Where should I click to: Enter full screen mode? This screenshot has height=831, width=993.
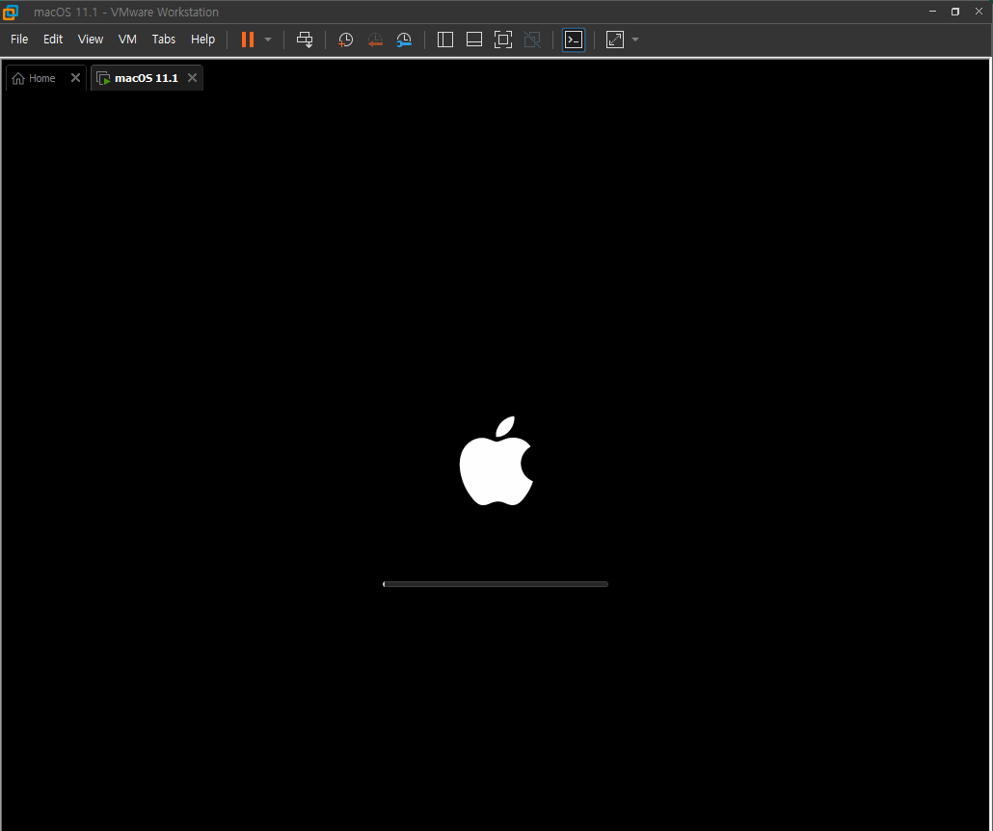click(503, 40)
